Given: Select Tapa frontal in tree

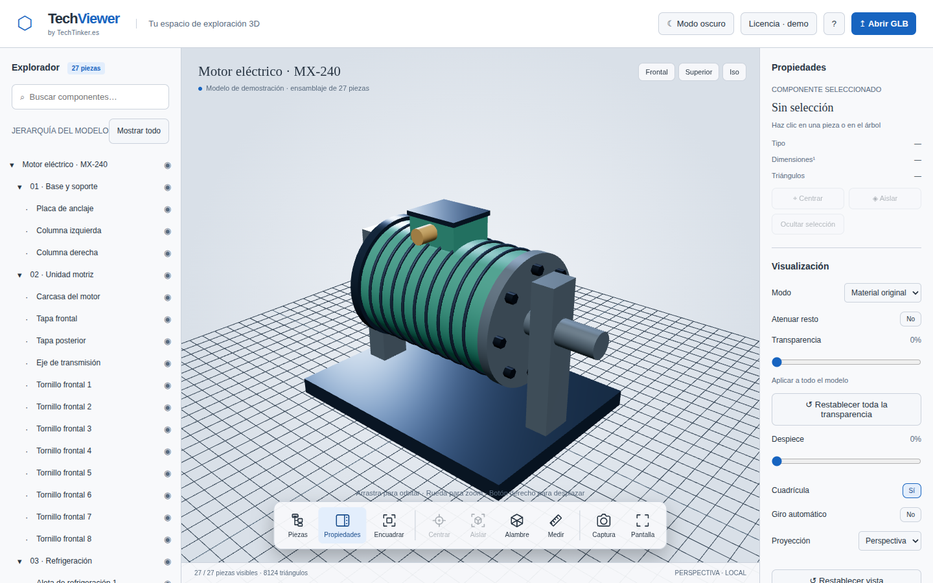Looking at the screenshot, I should [x=56, y=319].
